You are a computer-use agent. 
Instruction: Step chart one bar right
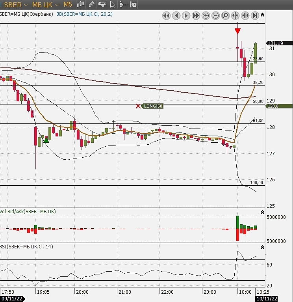pos(186,16)
